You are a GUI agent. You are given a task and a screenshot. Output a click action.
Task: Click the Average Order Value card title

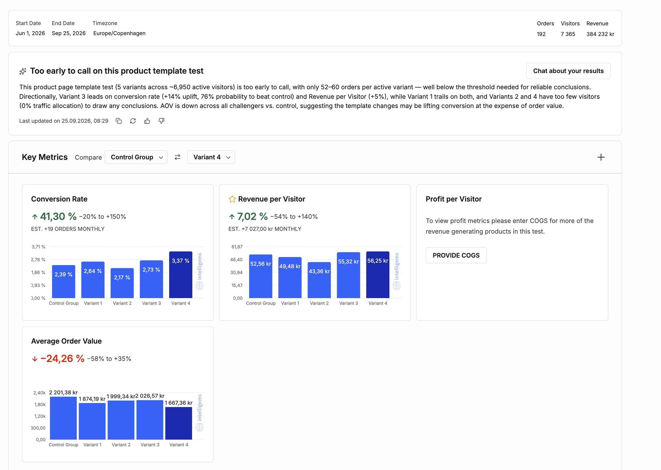(66, 341)
